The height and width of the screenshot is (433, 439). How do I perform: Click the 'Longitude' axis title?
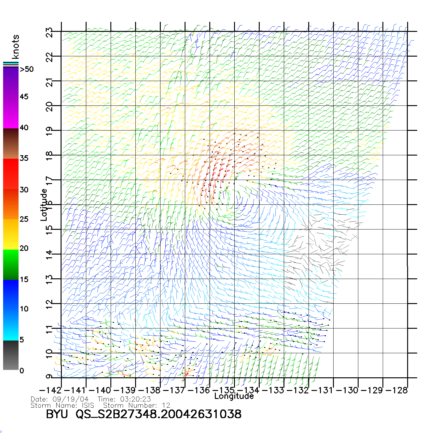(x=234, y=396)
